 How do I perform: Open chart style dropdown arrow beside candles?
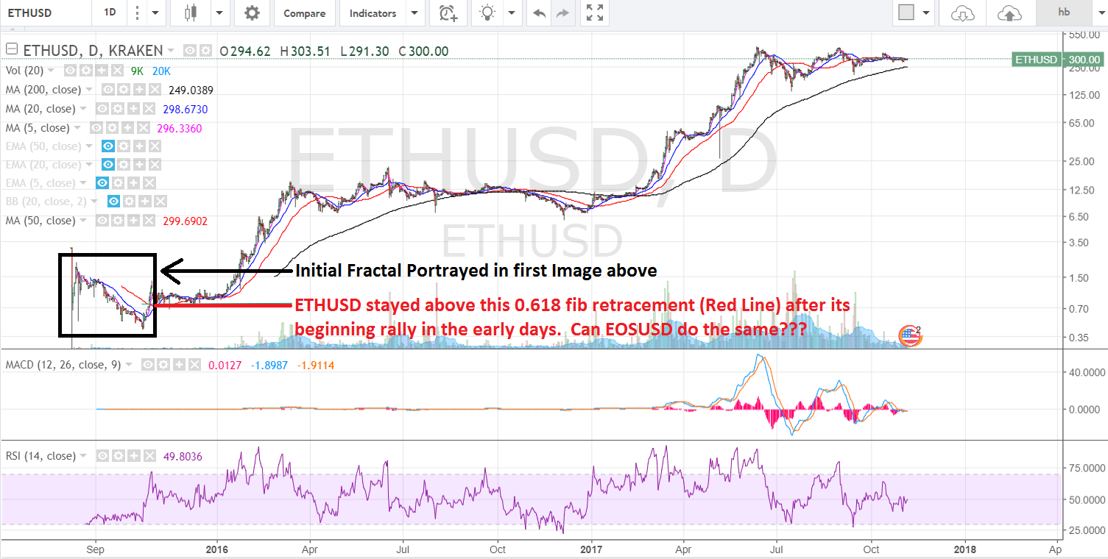click(x=219, y=13)
